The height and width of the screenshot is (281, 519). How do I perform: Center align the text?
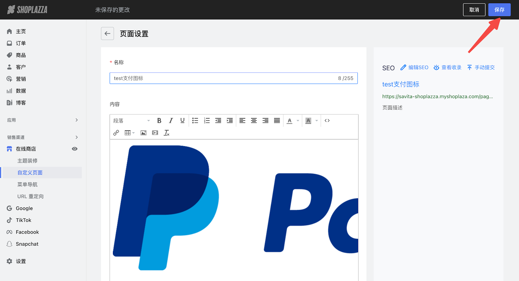(x=254, y=121)
